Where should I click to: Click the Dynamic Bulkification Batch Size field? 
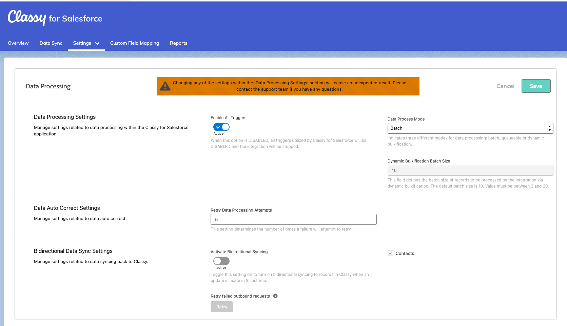tap(470, 170)
